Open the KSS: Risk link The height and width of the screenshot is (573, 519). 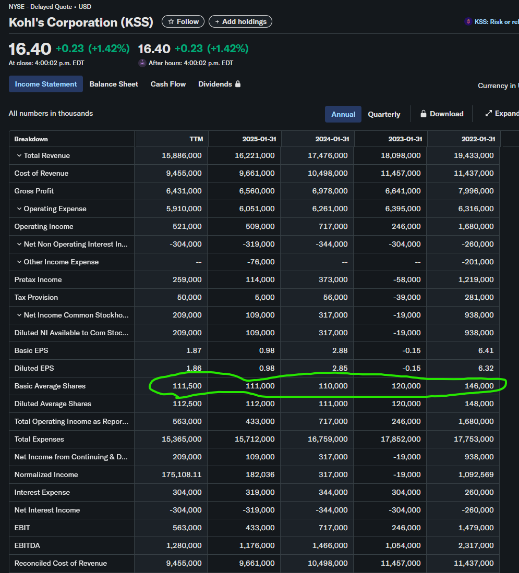click(491, 22)
